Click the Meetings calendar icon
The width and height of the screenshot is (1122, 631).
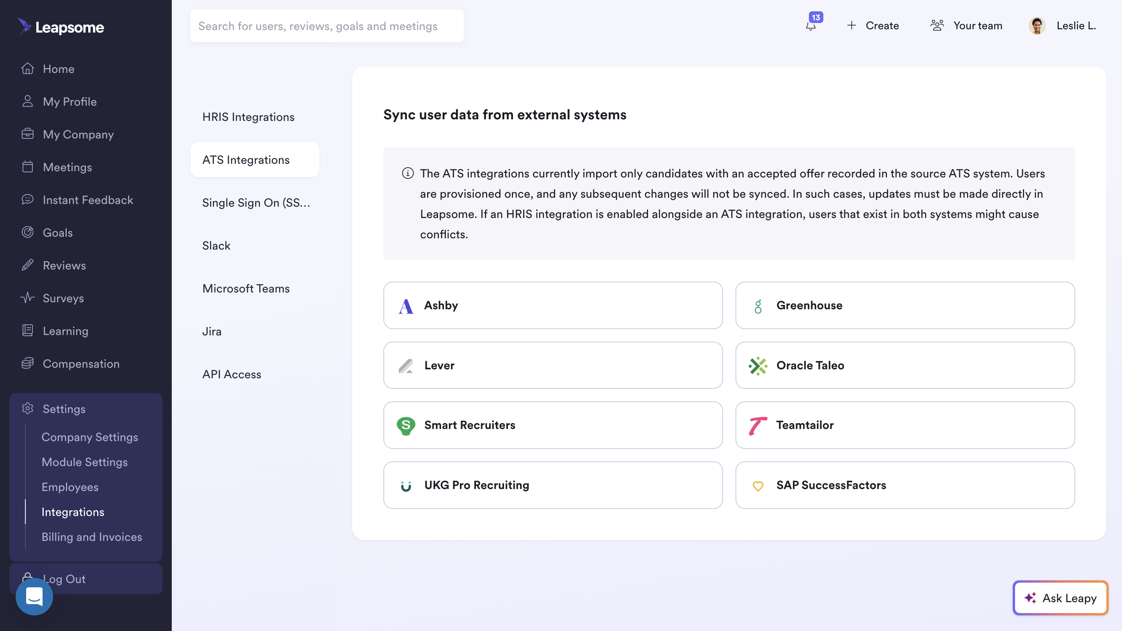click(27, 167)
